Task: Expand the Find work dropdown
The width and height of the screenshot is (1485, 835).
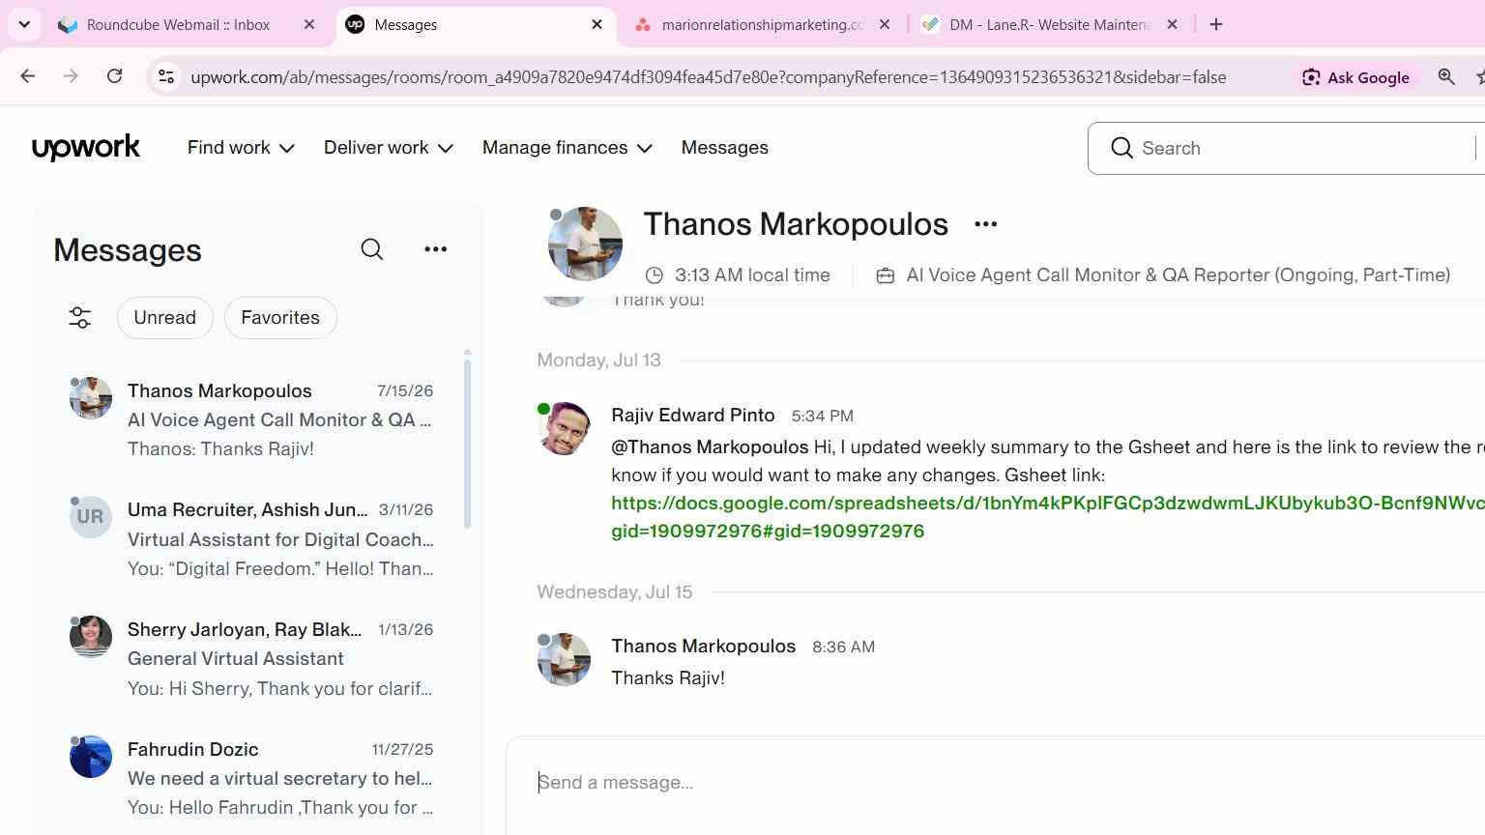Action: 241,148
